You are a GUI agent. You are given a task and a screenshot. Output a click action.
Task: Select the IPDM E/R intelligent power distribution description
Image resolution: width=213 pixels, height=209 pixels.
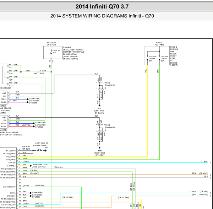pos(73,53)
